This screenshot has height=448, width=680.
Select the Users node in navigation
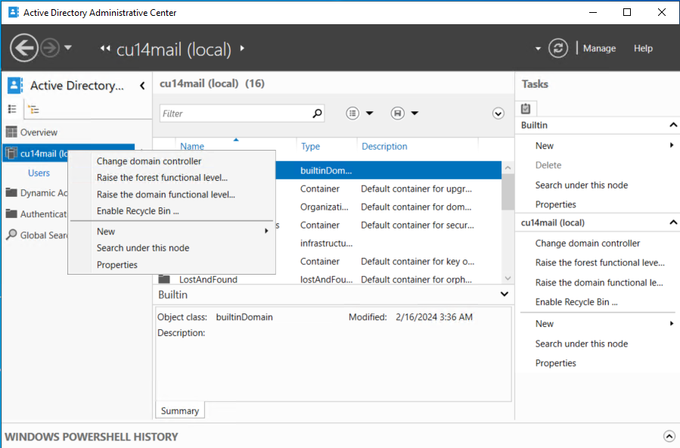coord(39,173)
